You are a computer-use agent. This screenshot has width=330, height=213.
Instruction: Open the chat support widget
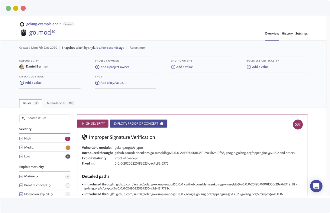tap(316, 186)
